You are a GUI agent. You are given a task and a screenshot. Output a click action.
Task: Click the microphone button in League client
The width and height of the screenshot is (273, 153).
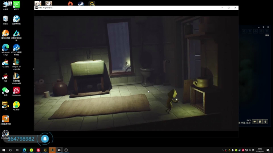pyautogui.click(x=265, y=122)
